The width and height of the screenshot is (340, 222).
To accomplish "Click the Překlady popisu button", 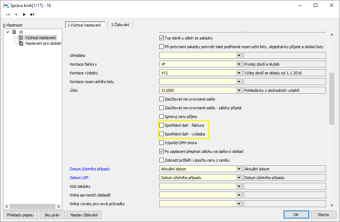I will pos(20,215).
